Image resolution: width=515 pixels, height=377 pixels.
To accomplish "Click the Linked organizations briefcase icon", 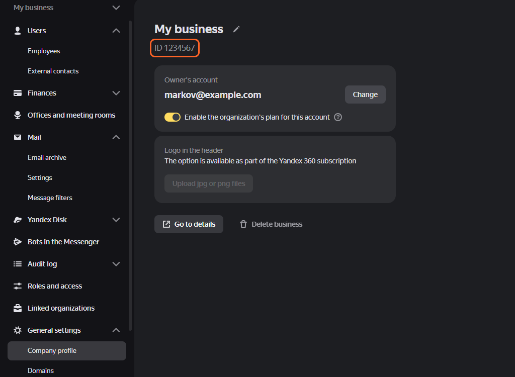I will point(18,308).
